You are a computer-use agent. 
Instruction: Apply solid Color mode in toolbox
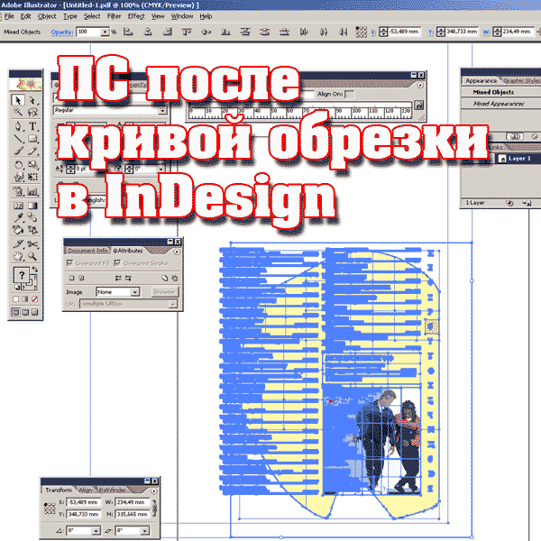(x=15, y=299)
